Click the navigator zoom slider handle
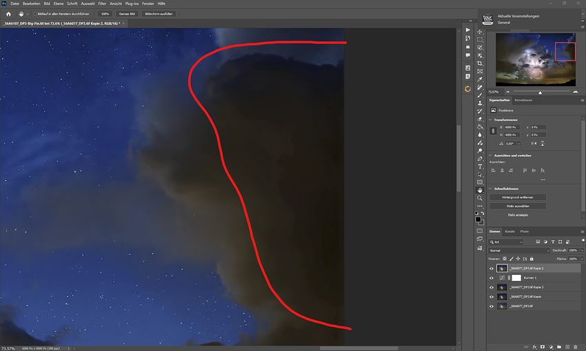The height and width of the screenshot is (351, 586). coord(540,92)
